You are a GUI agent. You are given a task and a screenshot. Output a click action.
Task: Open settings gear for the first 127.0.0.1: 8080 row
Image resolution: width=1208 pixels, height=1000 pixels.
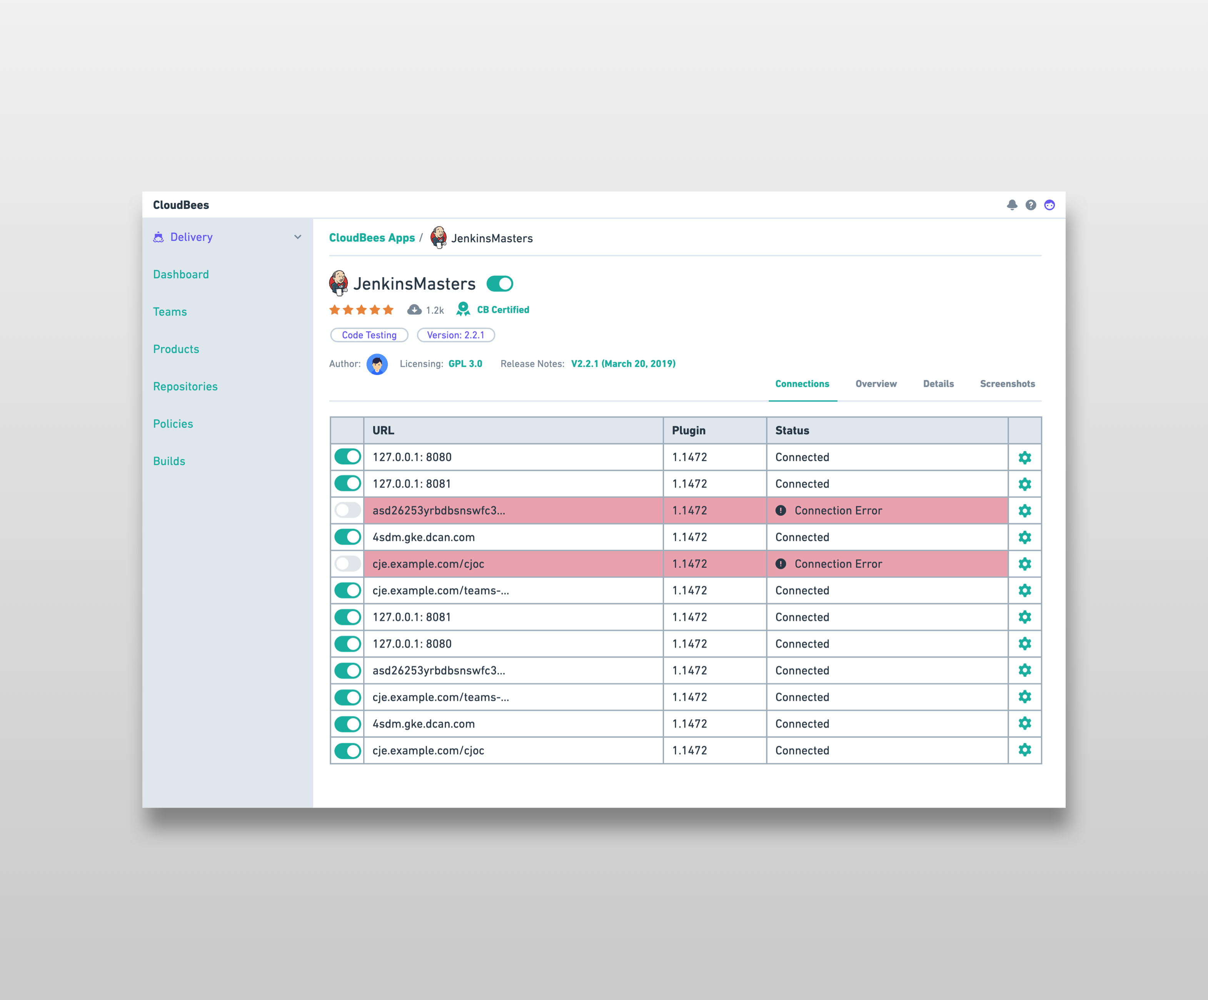tap(1024, 457)
